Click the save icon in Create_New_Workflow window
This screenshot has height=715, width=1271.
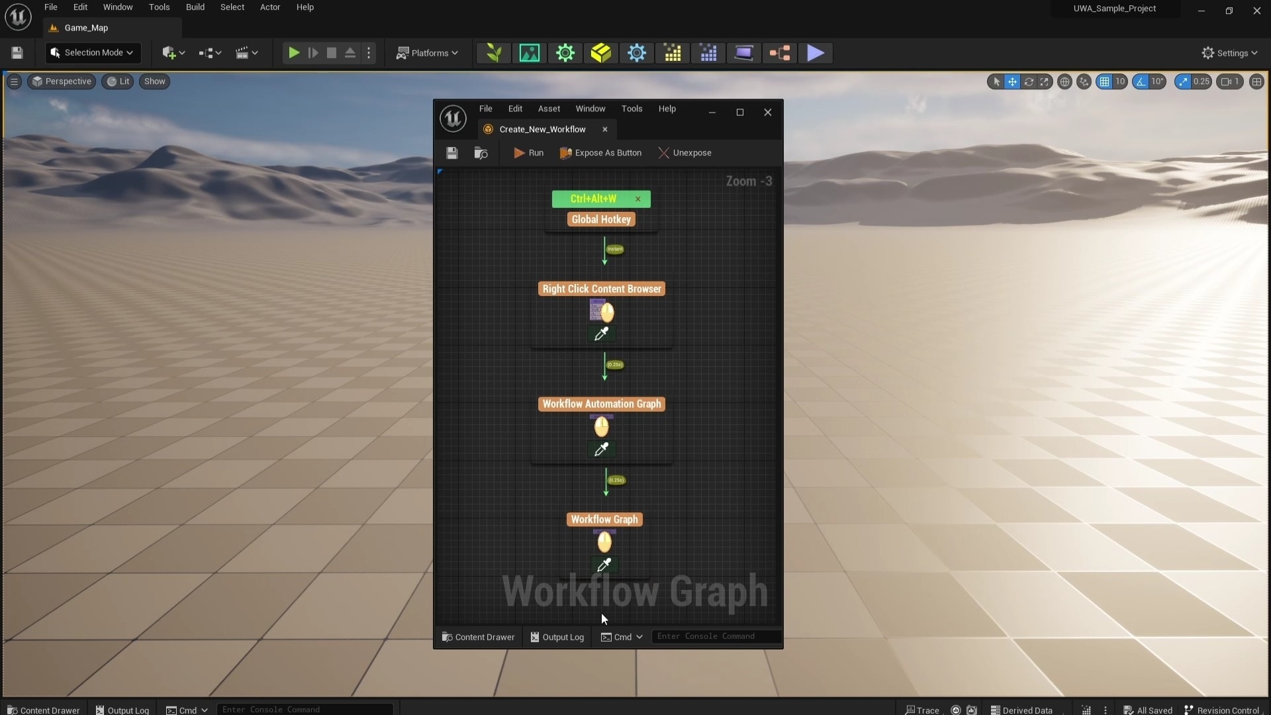pyautogui.click(x=451, y=153)
